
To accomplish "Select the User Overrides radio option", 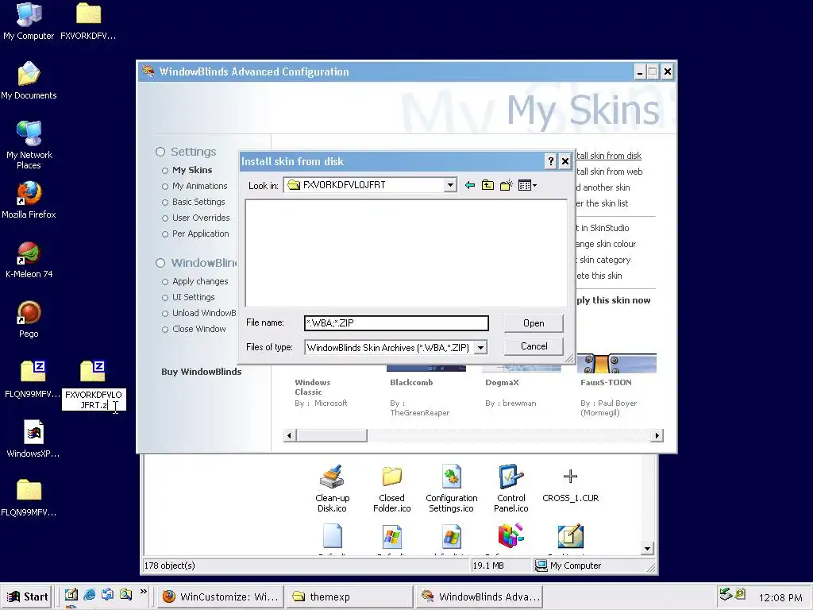I will coord(165,218).
